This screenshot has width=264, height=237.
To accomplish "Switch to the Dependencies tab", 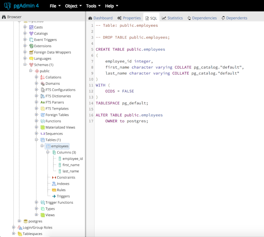I will click(202, 18).
